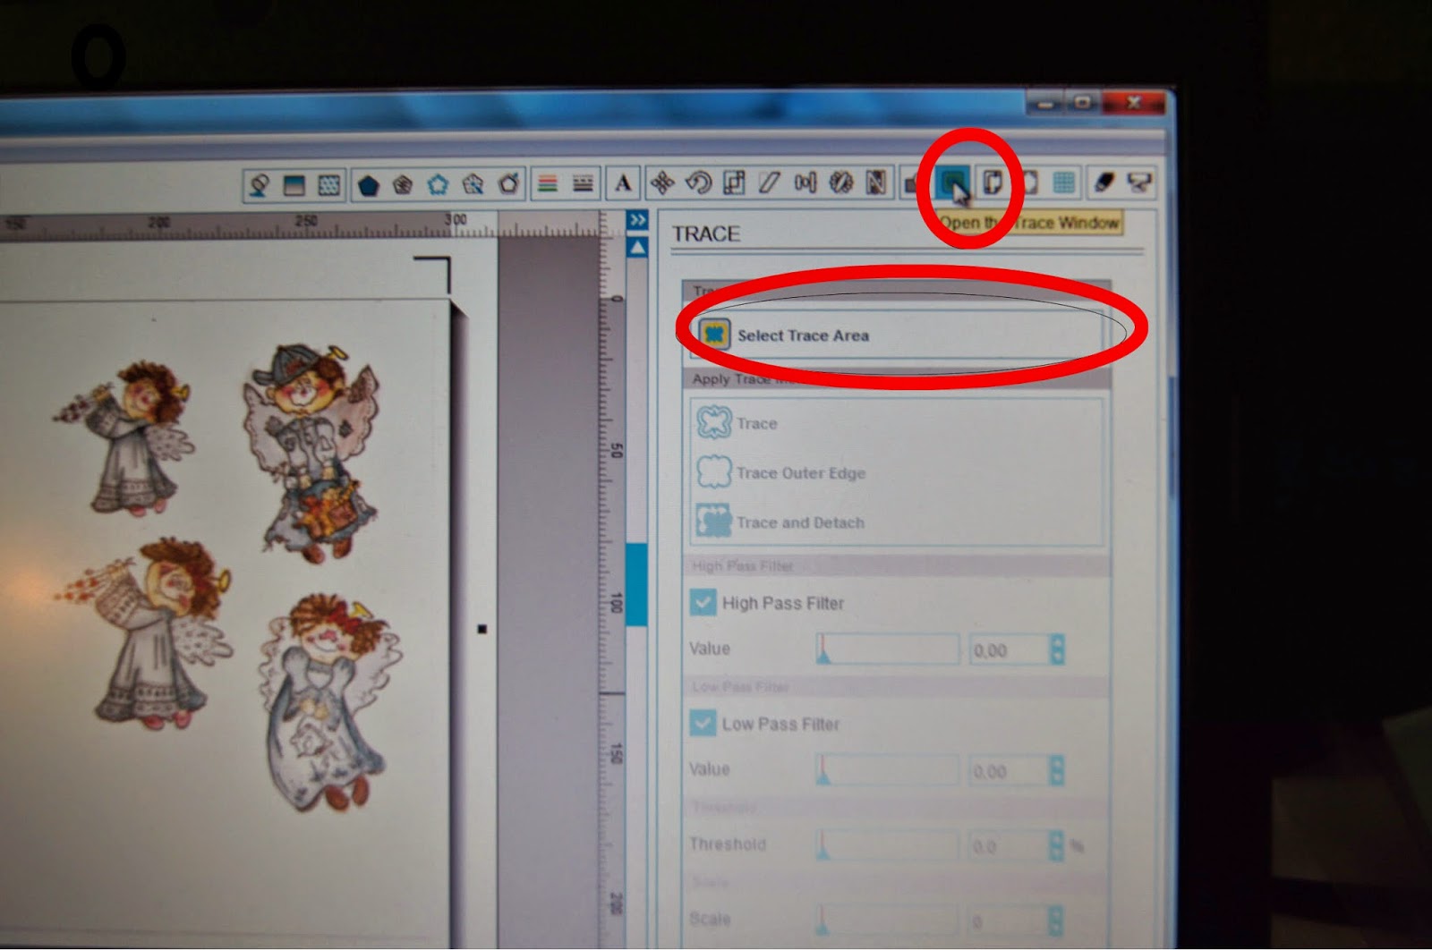Decrease the Low Pass Filter value with down arrow
Image resolution: width=1432 pixels, height=950 pixels.
click(1057, 778)
